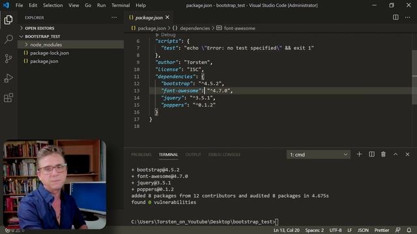
Task: Click the package.json breadcrumb segment
Action: point(152,28)
